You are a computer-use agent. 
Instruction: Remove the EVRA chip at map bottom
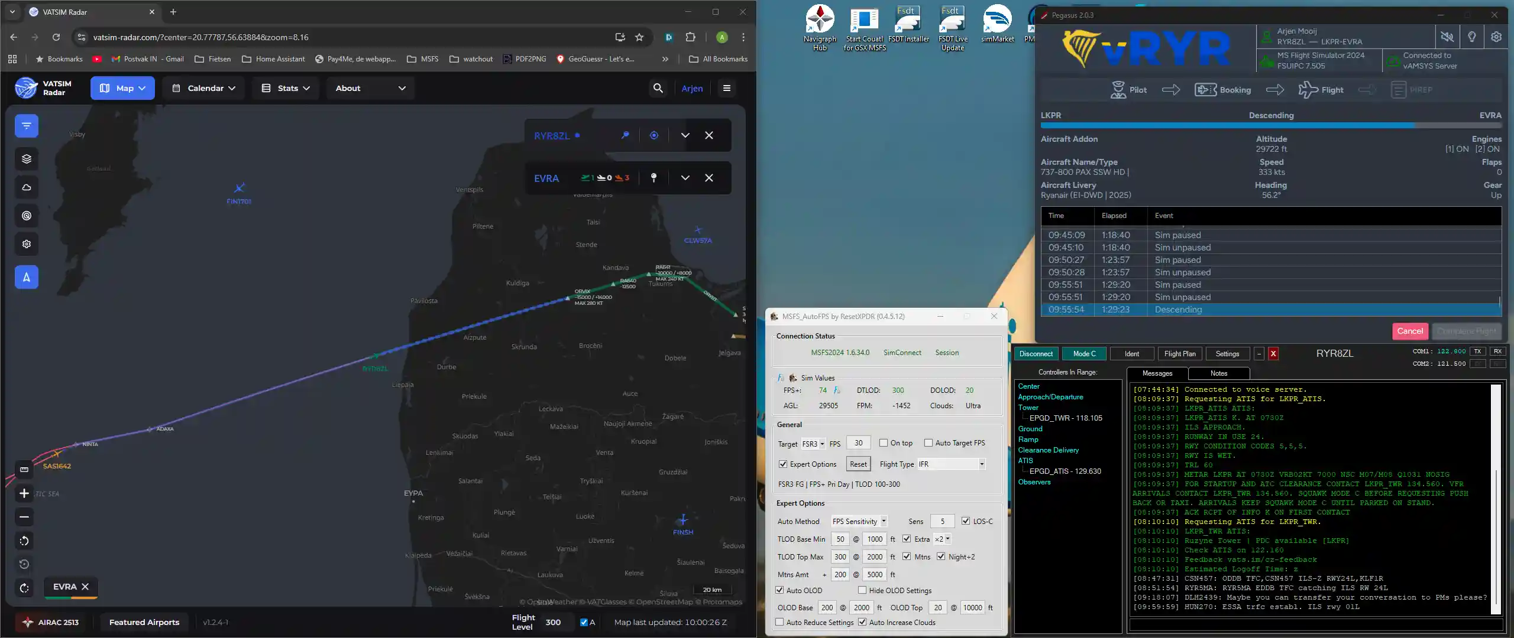pos(85,587)
